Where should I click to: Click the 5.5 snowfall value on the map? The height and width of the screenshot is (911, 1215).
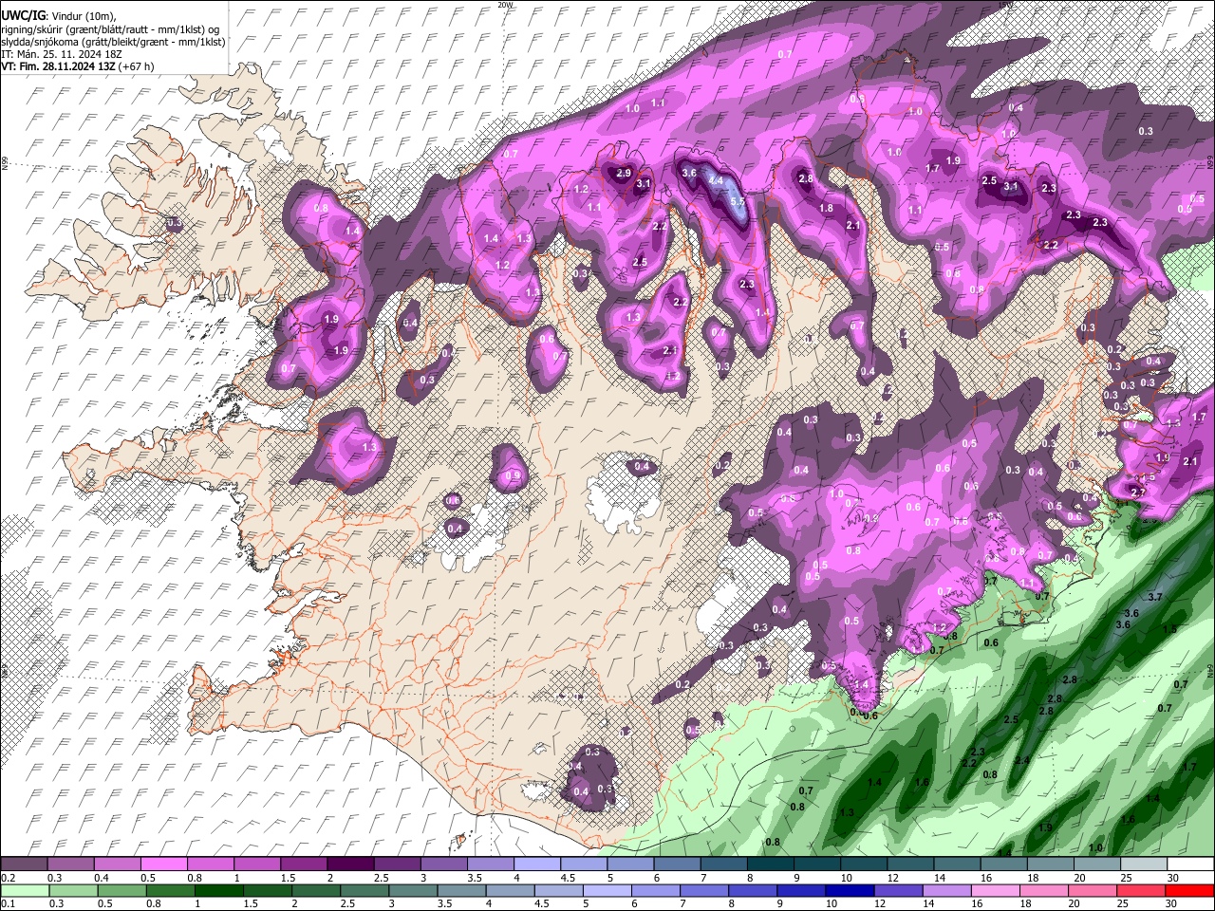738,202
